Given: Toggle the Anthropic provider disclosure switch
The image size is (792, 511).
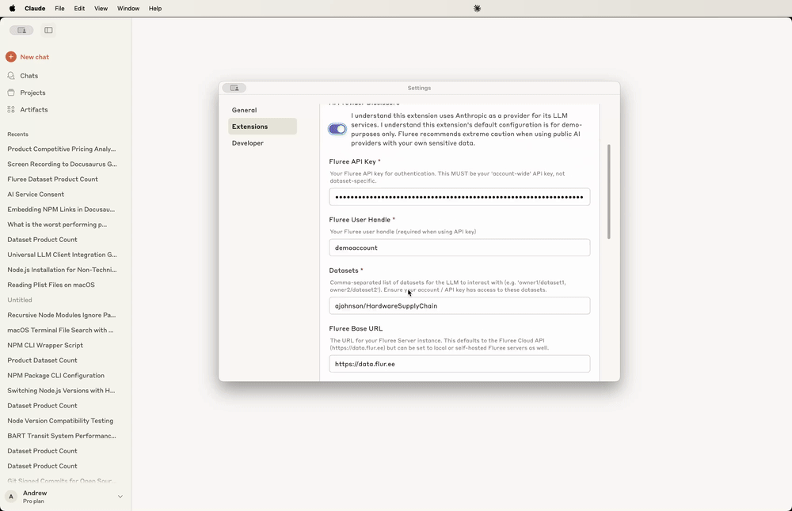Looking at the screenshot, I should [x=337, y=129].
